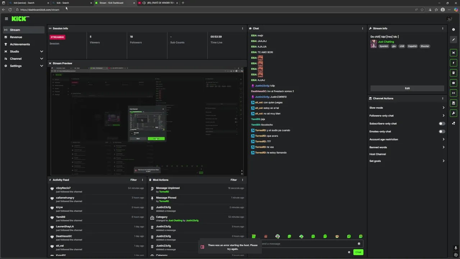Screen dimensions: 460x259
Task: Click the green Chat send button
Action: 358,252
